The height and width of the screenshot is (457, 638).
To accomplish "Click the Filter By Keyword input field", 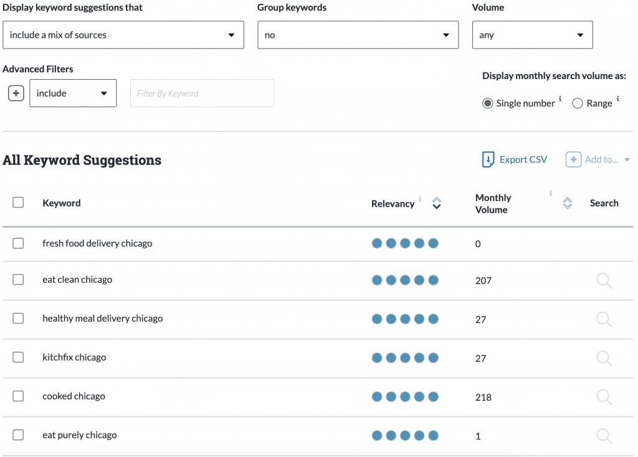I will tap(202, 93).
